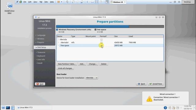Click the Used column header
This screenshot has height=110, width=196.
point(146,36)
